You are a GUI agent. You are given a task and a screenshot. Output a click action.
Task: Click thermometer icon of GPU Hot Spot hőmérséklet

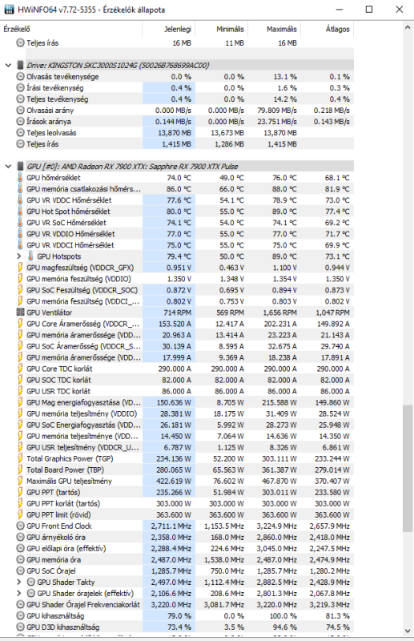[x=20, y=212]
